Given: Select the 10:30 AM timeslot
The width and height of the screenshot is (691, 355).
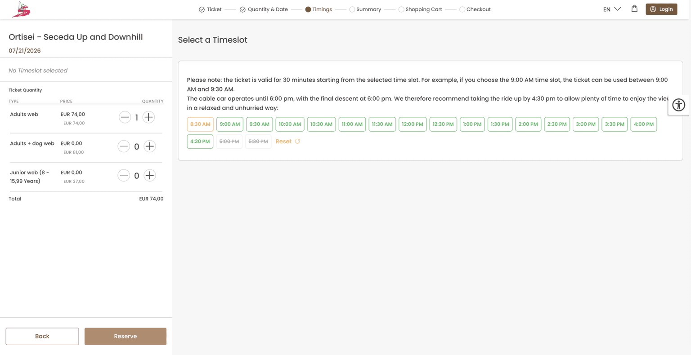Looking at the screenshot, I should click(321, 124).
